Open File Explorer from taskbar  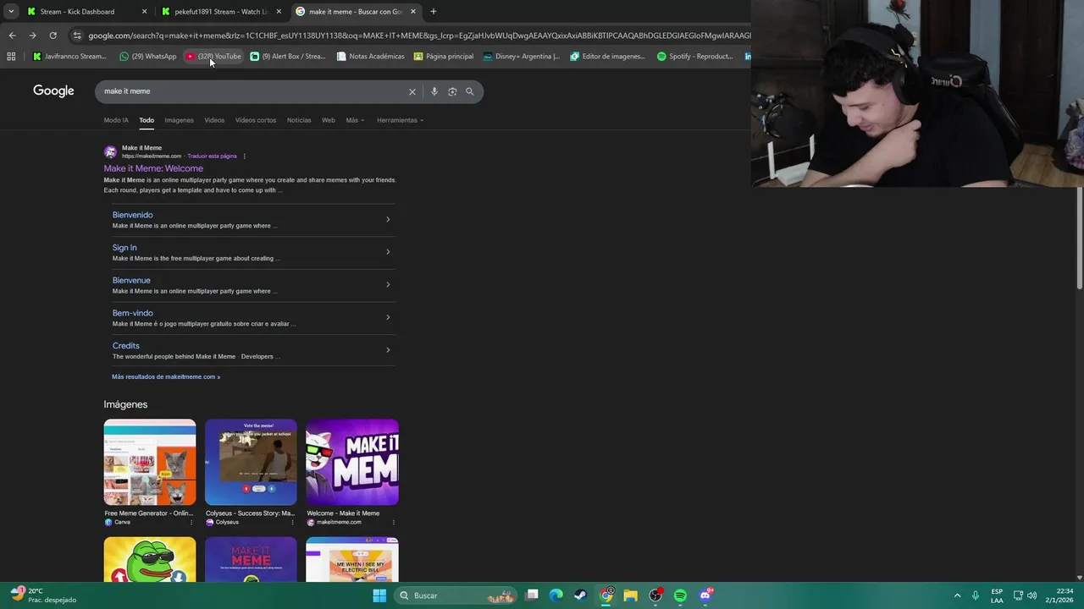click(630, 595)
